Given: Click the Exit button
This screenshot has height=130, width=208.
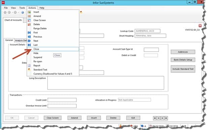Looking at the screenshot, I should point(133,118).
